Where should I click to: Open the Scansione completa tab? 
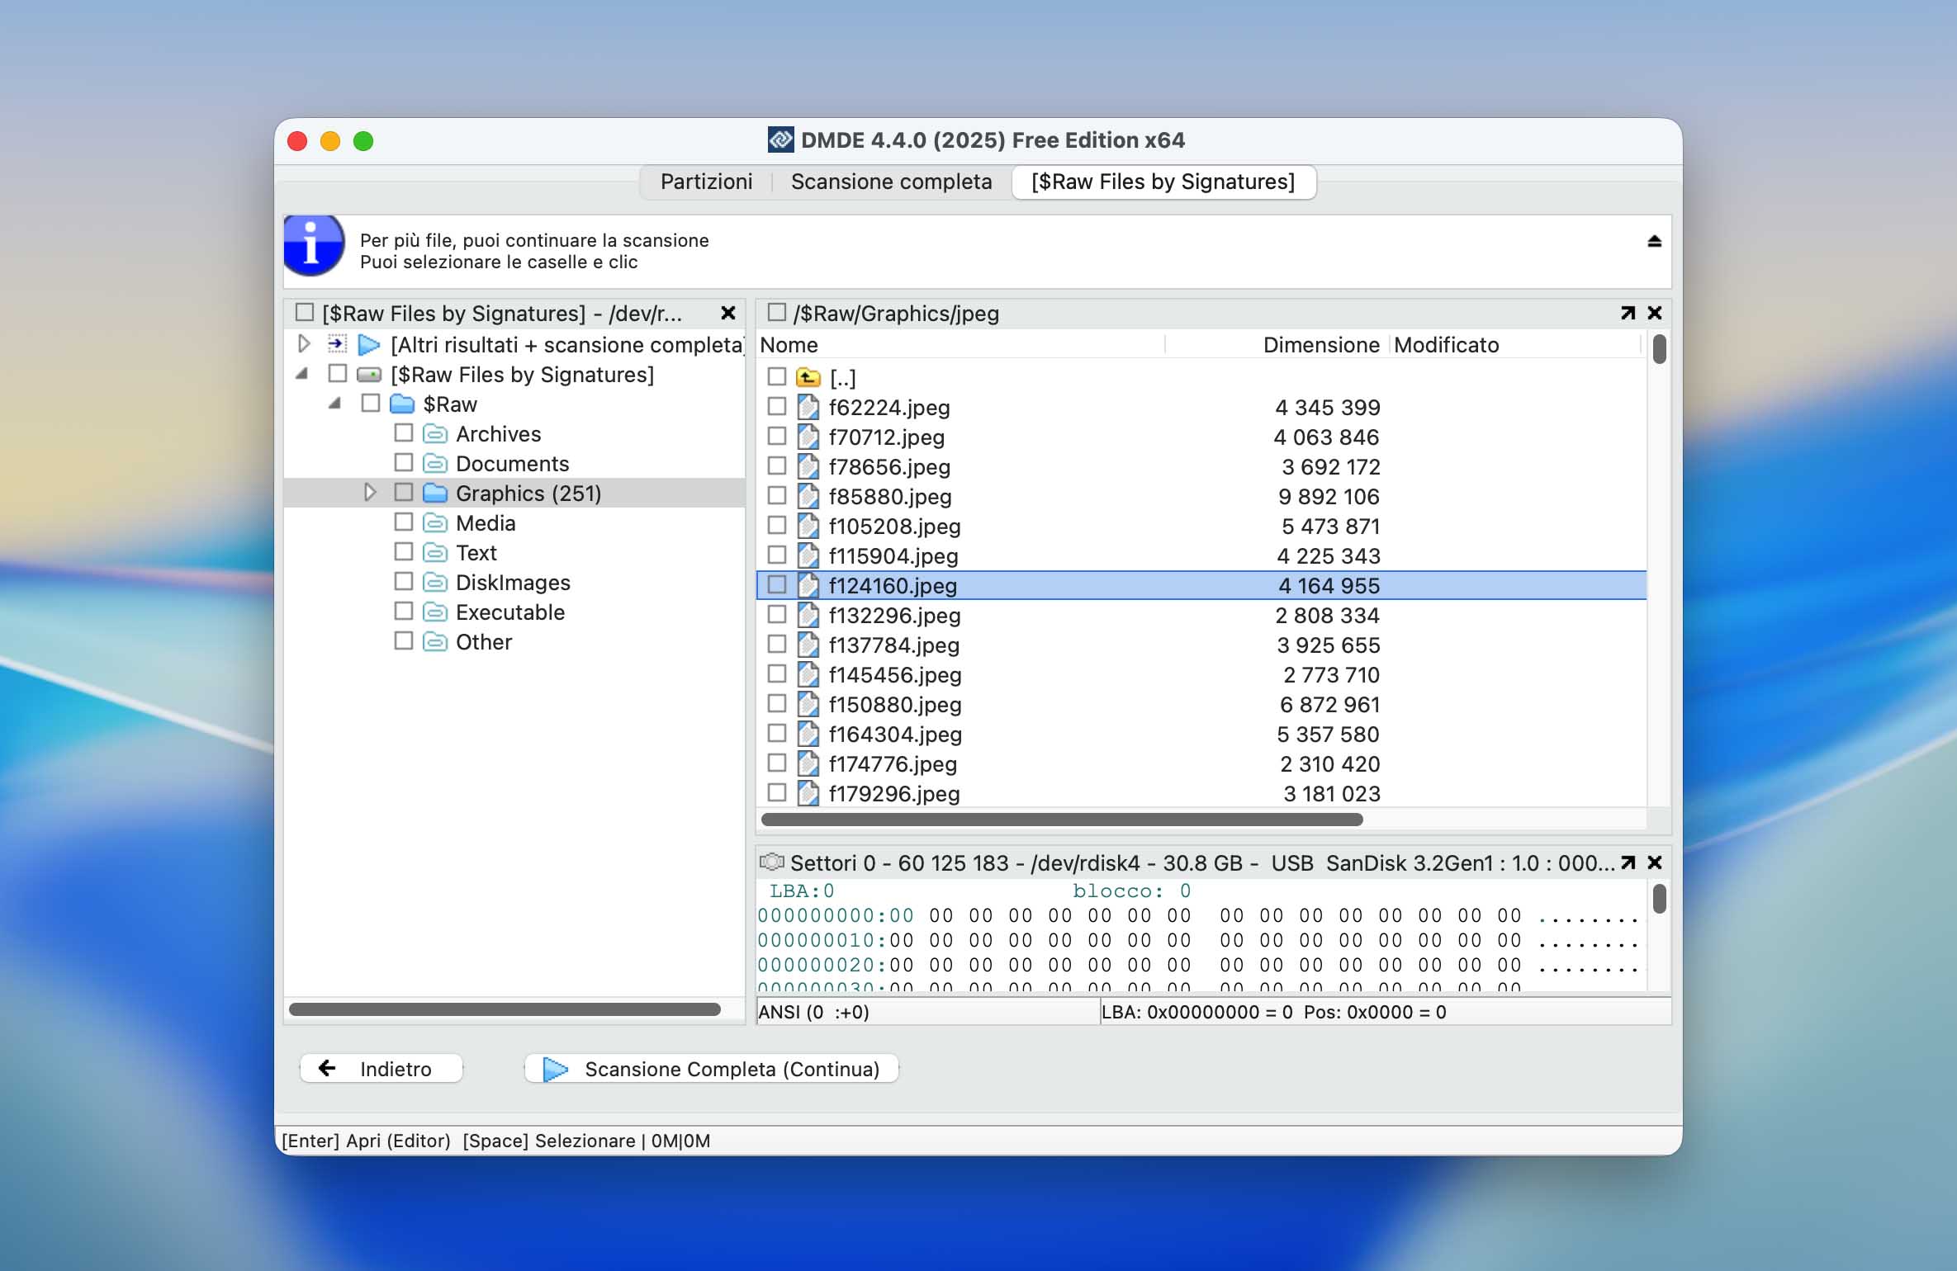click(x=891, y=182)
